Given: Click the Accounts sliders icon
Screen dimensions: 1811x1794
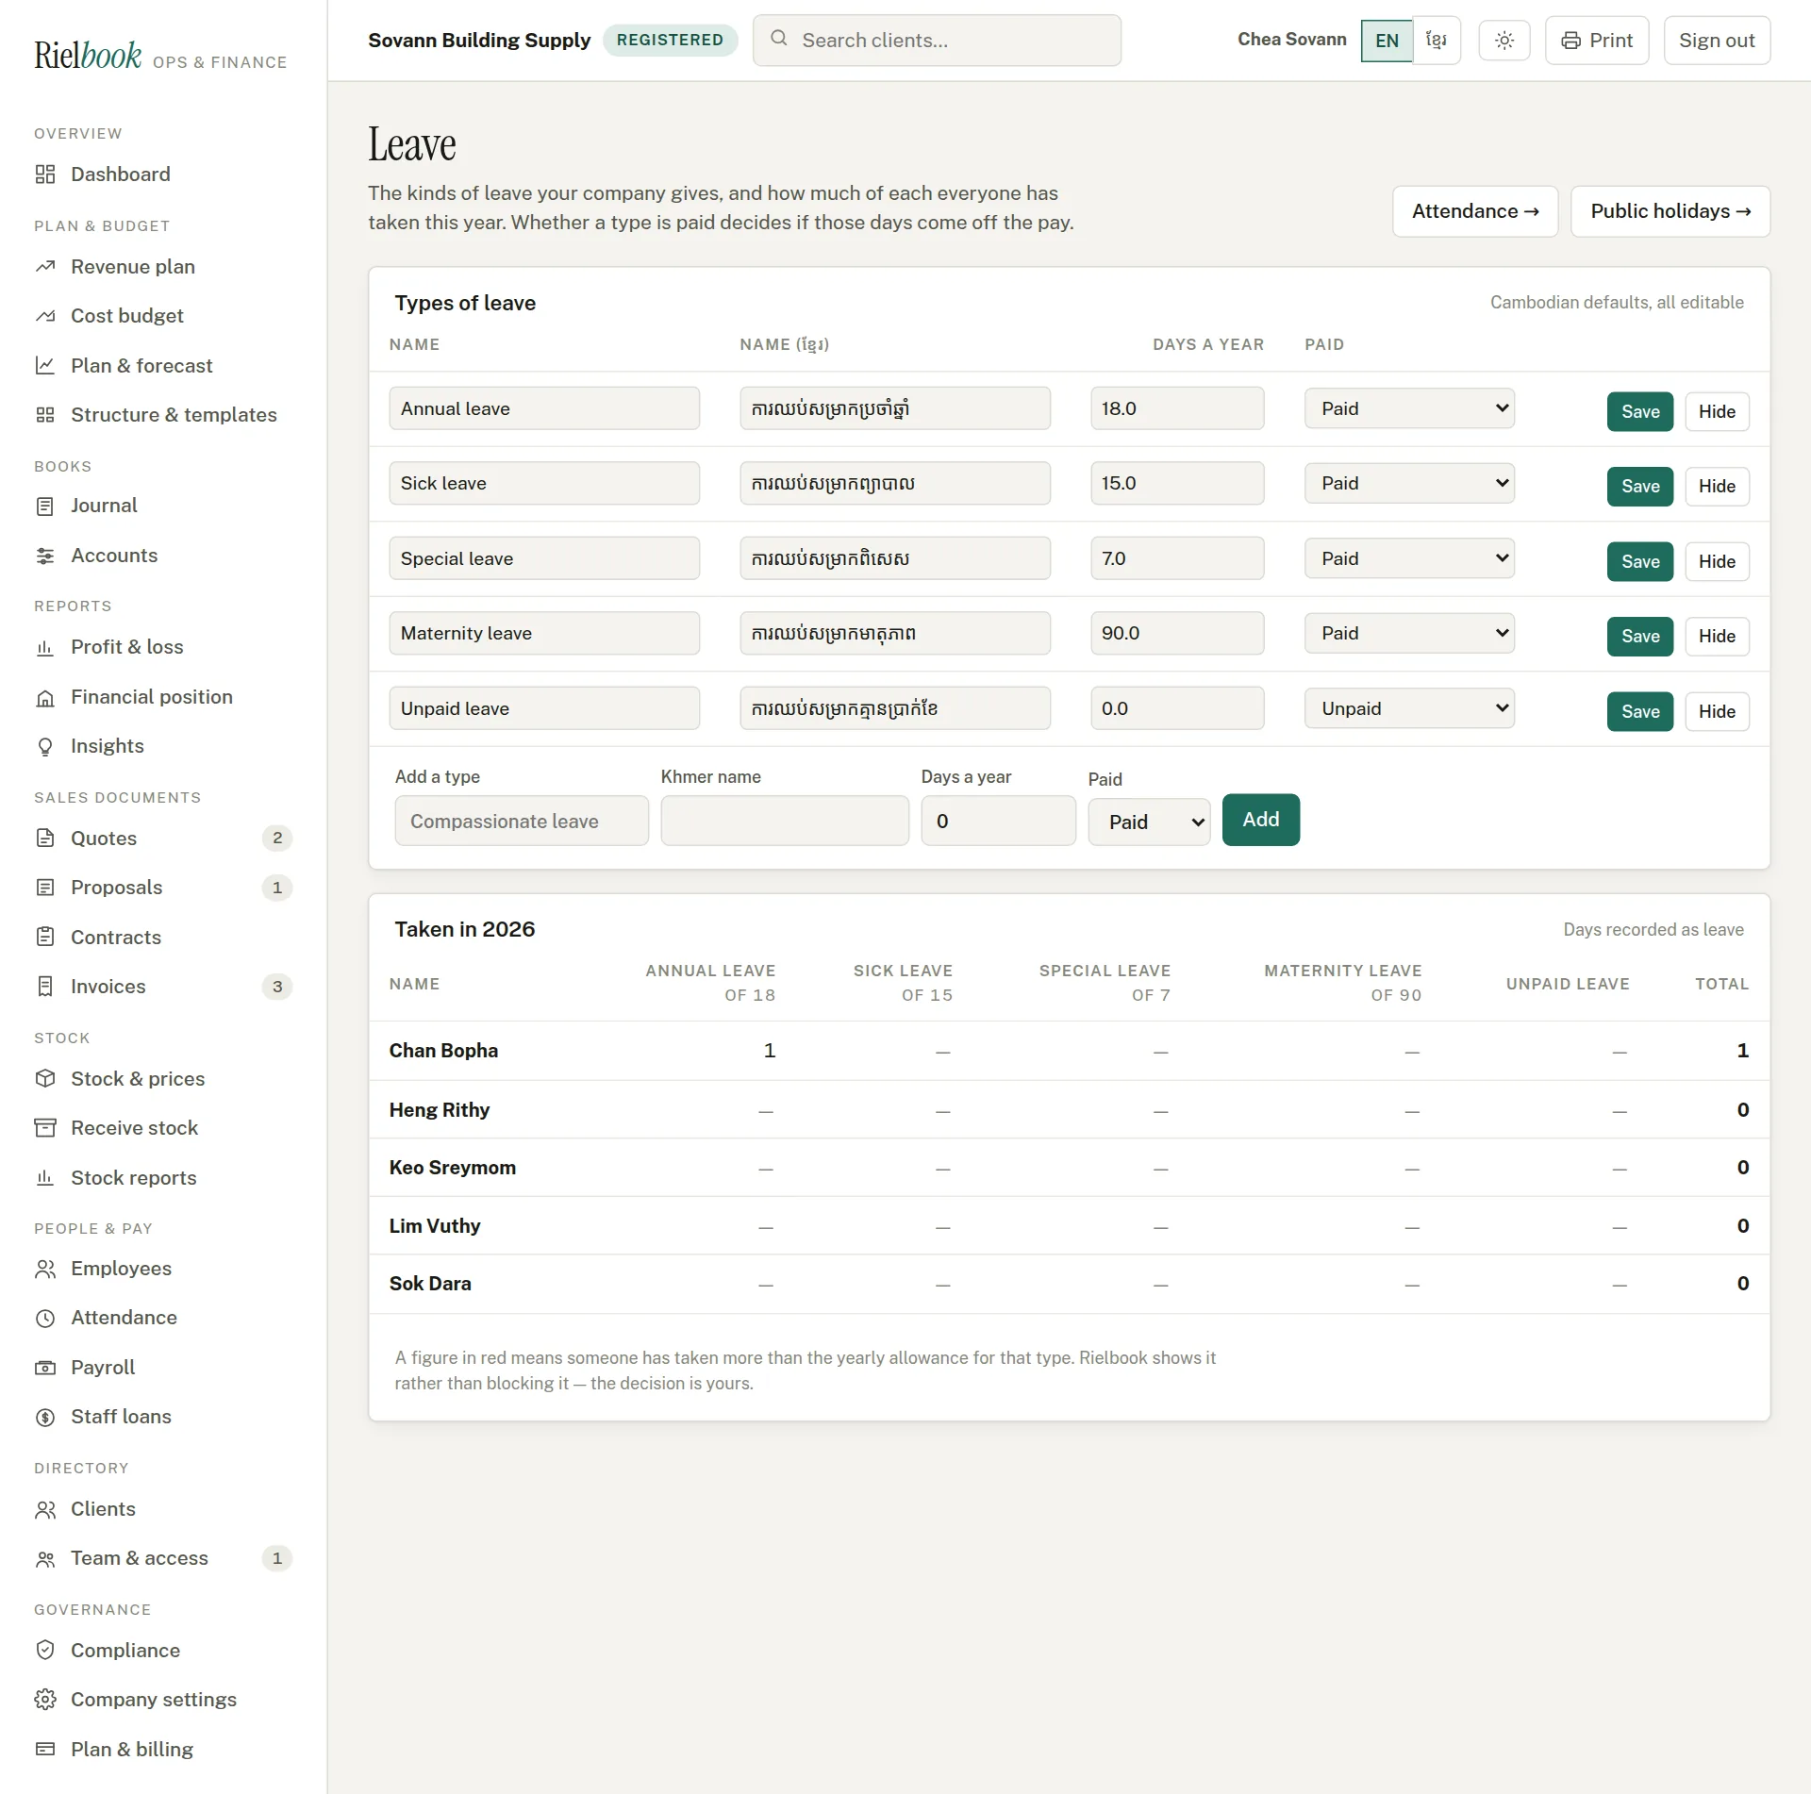Looking at the screenshot, I should [x=45, y=556].
